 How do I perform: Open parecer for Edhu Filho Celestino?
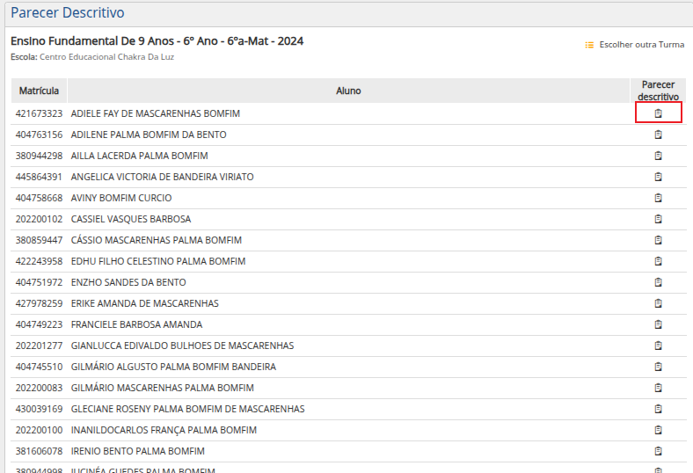658,261
